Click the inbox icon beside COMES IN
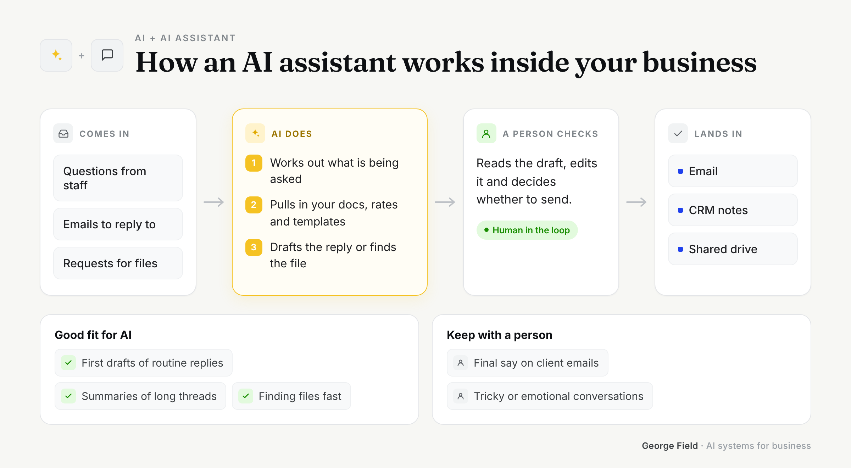The image size is (851, 468). (x=63, y=134)
